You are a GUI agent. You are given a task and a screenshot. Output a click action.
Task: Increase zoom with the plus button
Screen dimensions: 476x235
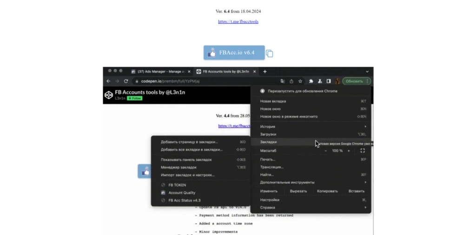(349, 150)
